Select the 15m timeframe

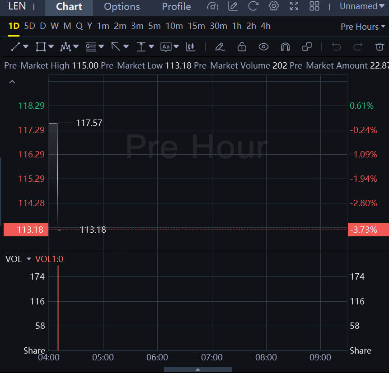(196, 26)
